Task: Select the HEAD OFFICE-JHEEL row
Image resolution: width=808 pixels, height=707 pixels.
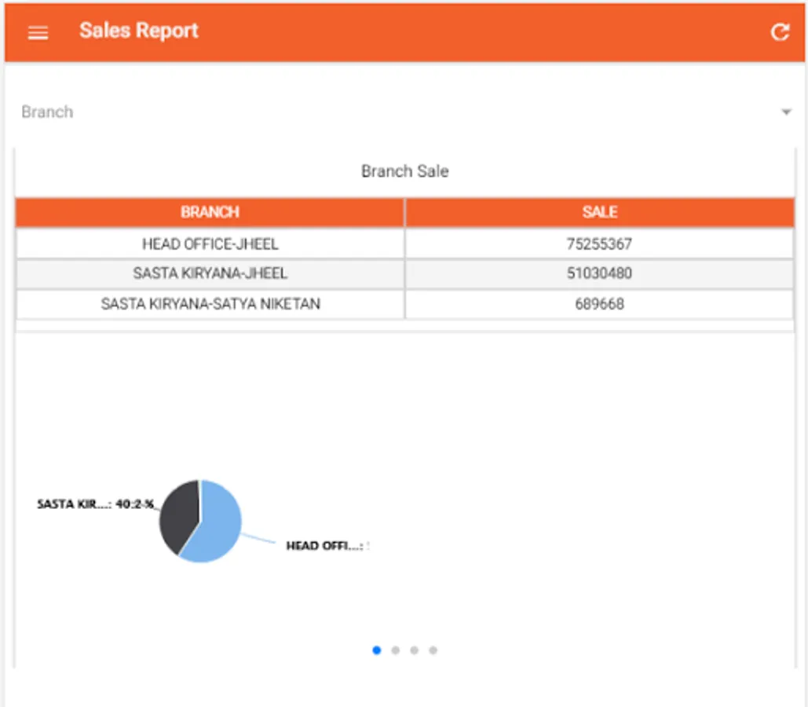Action: [x=210, y=244]
